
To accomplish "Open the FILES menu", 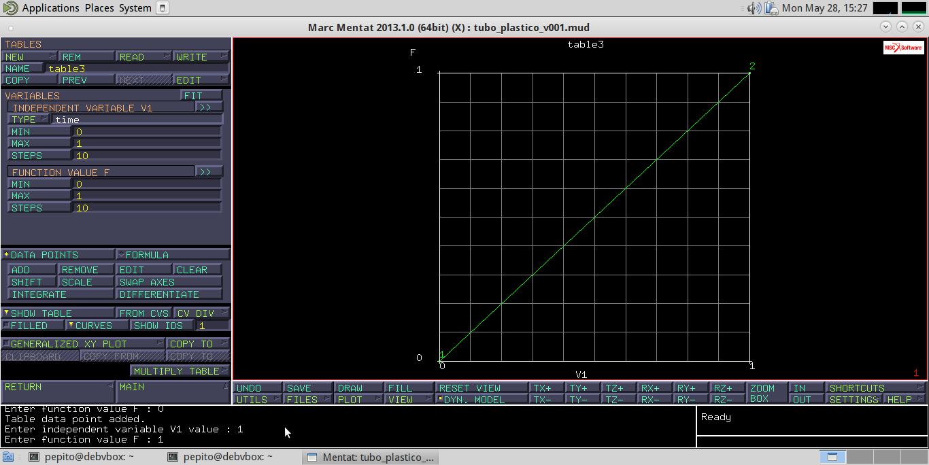I will point(308,400).
